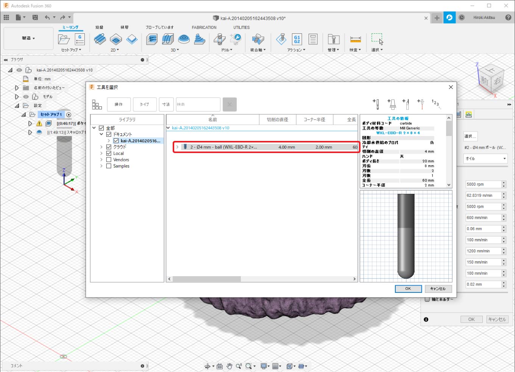Click the new setup folder icon
Screen dimensions: 515x372
click(x=64, y=39)
